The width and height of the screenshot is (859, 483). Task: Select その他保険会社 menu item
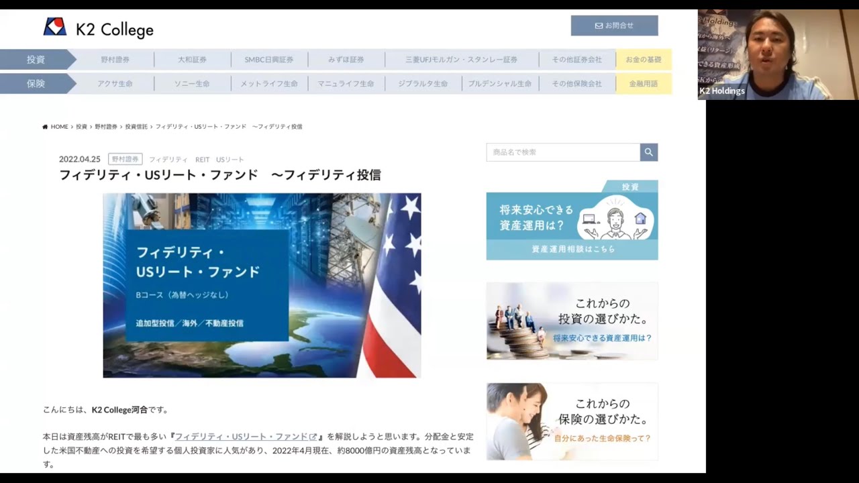[x=577, y=84]
